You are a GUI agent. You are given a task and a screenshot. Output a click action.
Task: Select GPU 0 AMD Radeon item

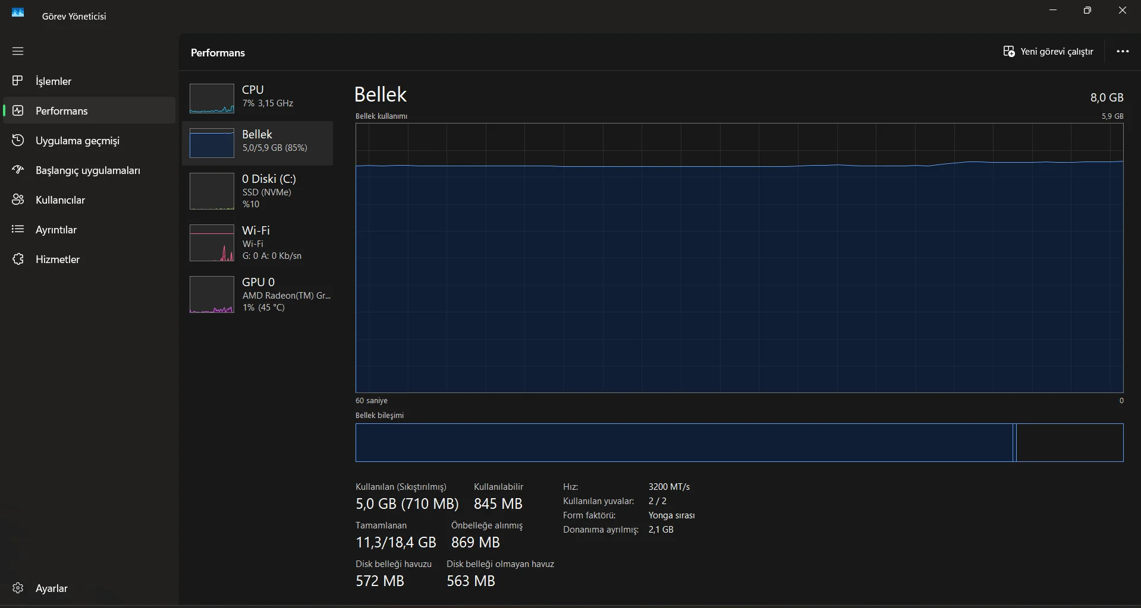point(257,294)
